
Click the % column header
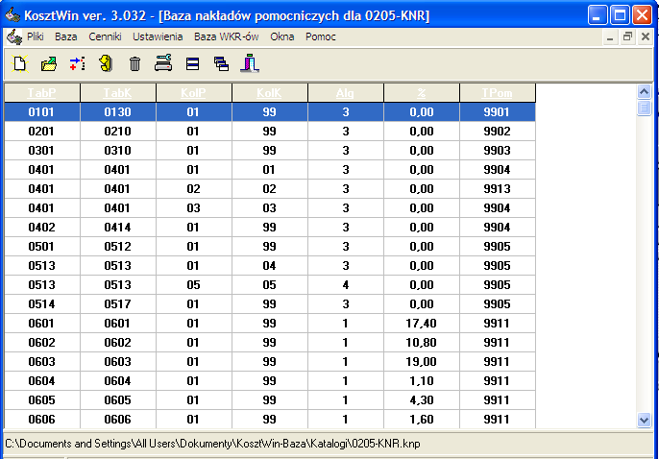click(422, 93)
